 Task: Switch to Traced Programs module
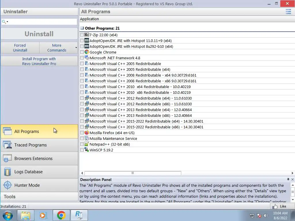[x=39, y=145]
